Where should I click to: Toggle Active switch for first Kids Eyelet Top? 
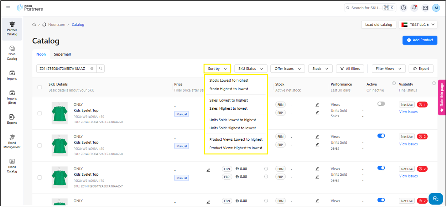coord(381,104)
